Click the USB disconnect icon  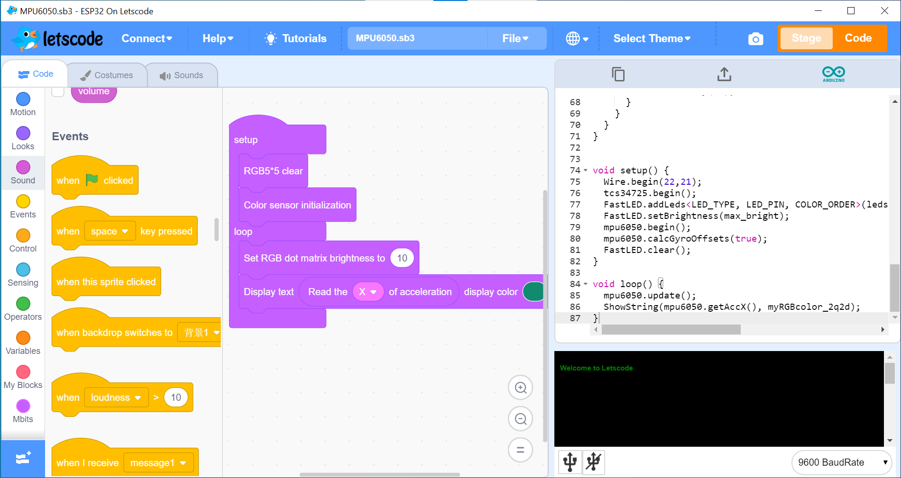point(593,461)
